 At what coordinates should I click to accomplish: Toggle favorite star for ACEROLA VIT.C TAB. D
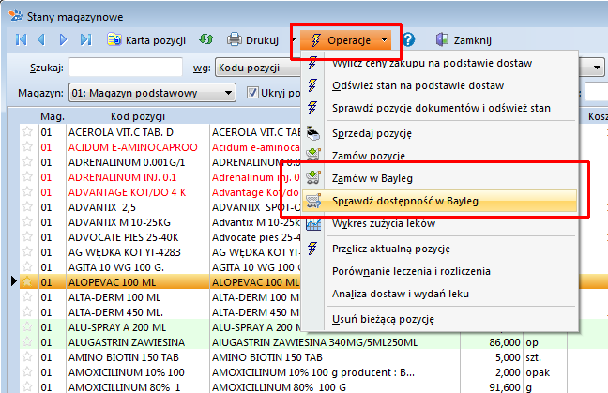click(x=27, y=131)
